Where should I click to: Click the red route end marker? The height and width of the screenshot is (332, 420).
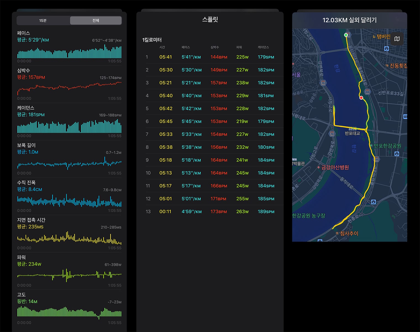click(361, 98)
